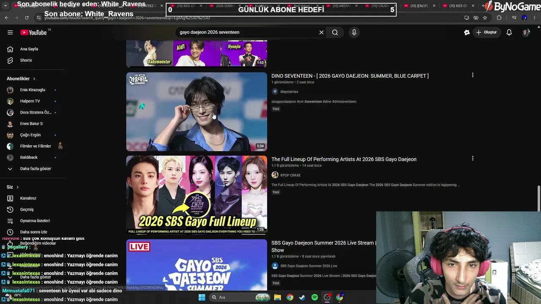541x304 pixels.
Task: Open the SBS Gayo Daejeon Summer Live Stream title
Action: point(324,247)
